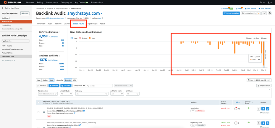The image size is (275, 128).
Task: Open external link for www.smythstoys.com target
Action: click(75, 113)
